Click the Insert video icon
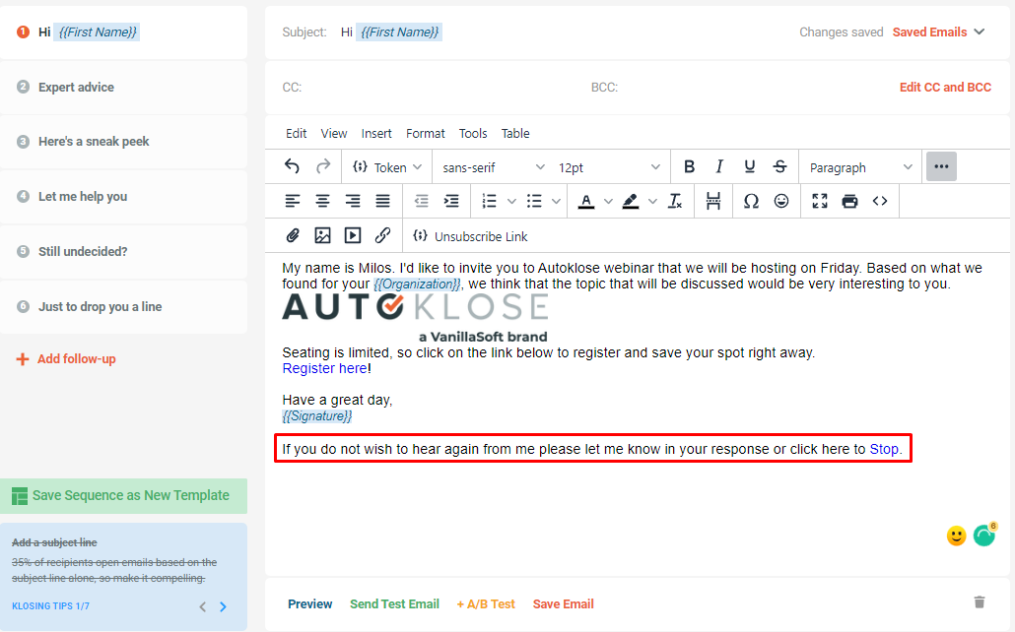 (x=353, y=235)
